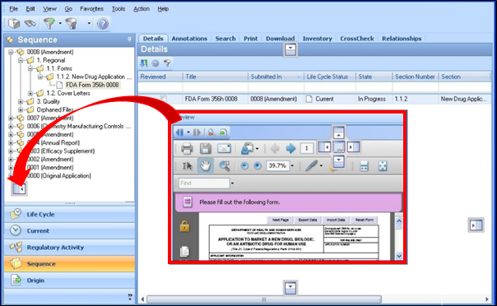Click the email envelope icon in PDF toolbar
The height and width of the screenshot is (306, 497).
point(224,148)
